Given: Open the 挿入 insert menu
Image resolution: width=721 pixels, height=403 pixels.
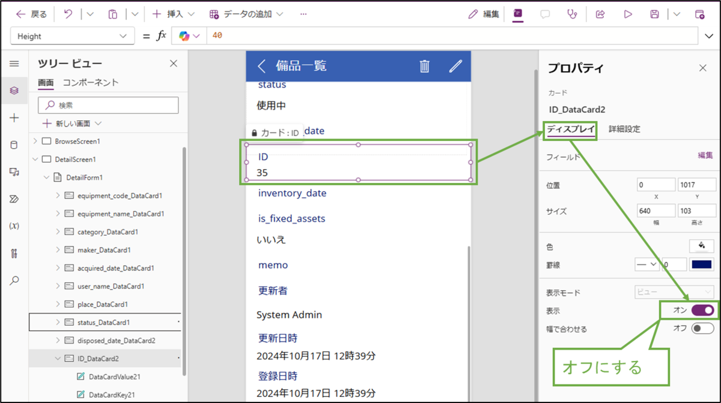Looking at the screenshot, I should [x=174, y=14].
